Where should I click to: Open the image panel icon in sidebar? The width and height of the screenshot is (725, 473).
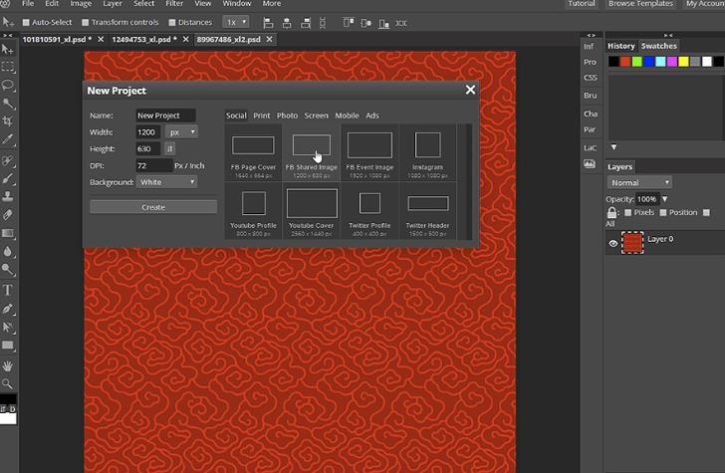pos(590,164)
